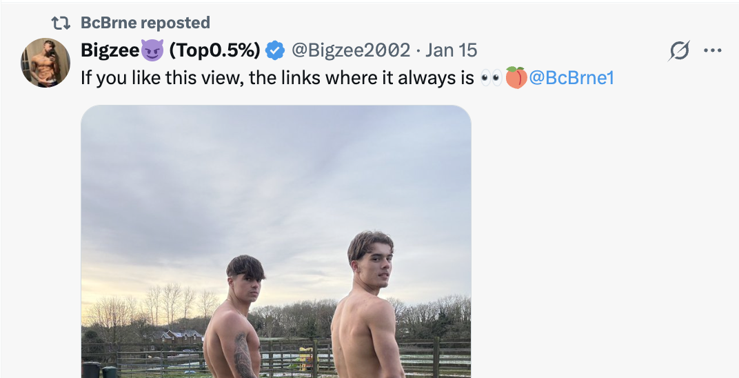The image size is (739, 378).
Task: Open the three-dot More options menu
Action: click(712, 50)
